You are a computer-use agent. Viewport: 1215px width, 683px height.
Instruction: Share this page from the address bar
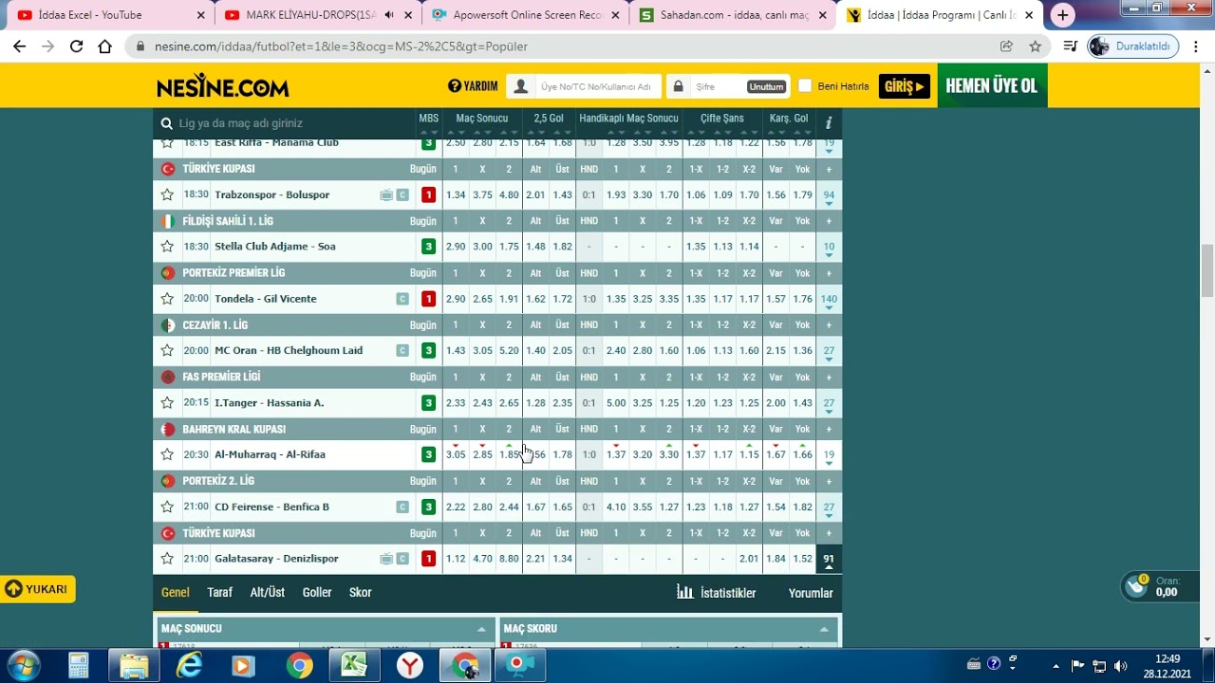(x=1006, y=46)
